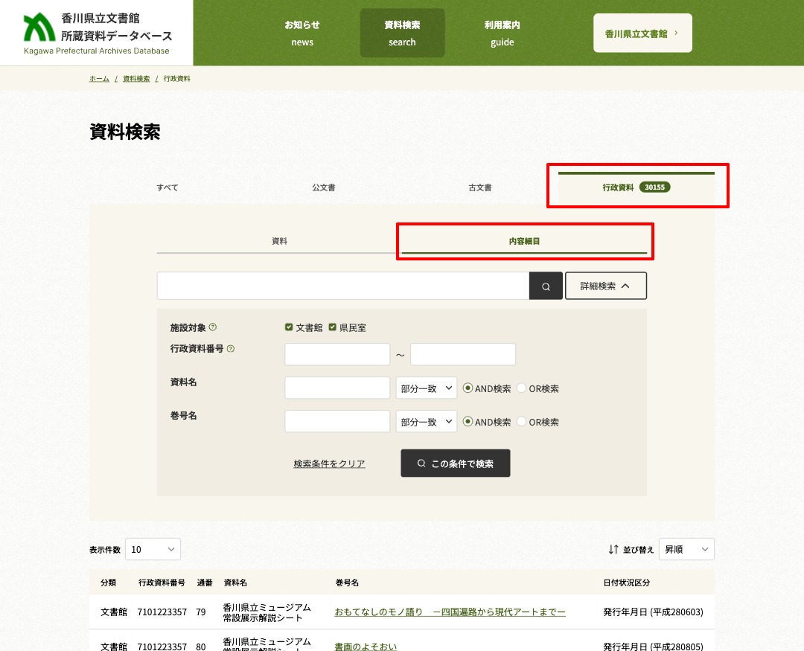Switch to the 資料 tab
The image size is (804, 651).
click(x=279, y=240)
